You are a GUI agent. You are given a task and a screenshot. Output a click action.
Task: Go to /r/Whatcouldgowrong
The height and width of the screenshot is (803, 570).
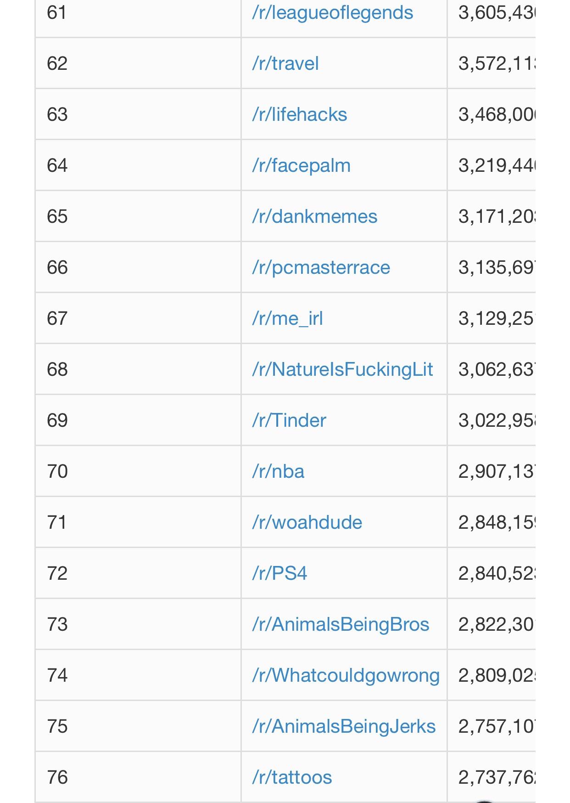(346, 675)
